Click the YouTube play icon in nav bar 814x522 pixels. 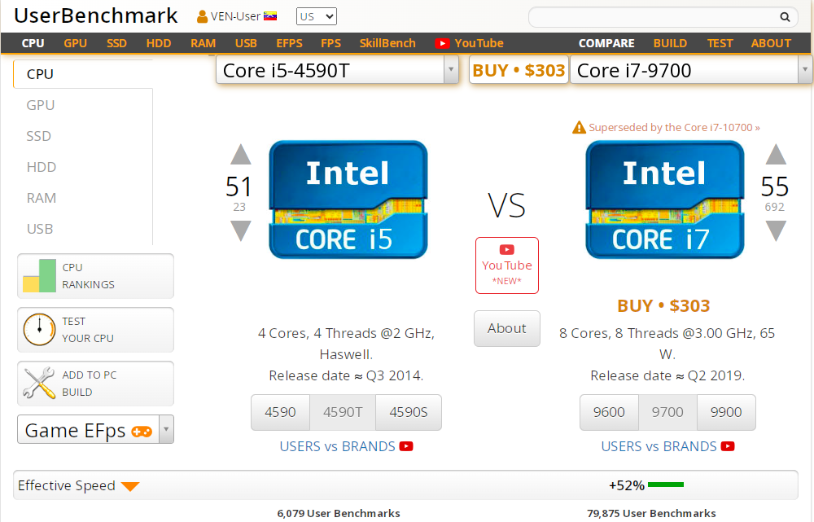[x=442, y=44]
